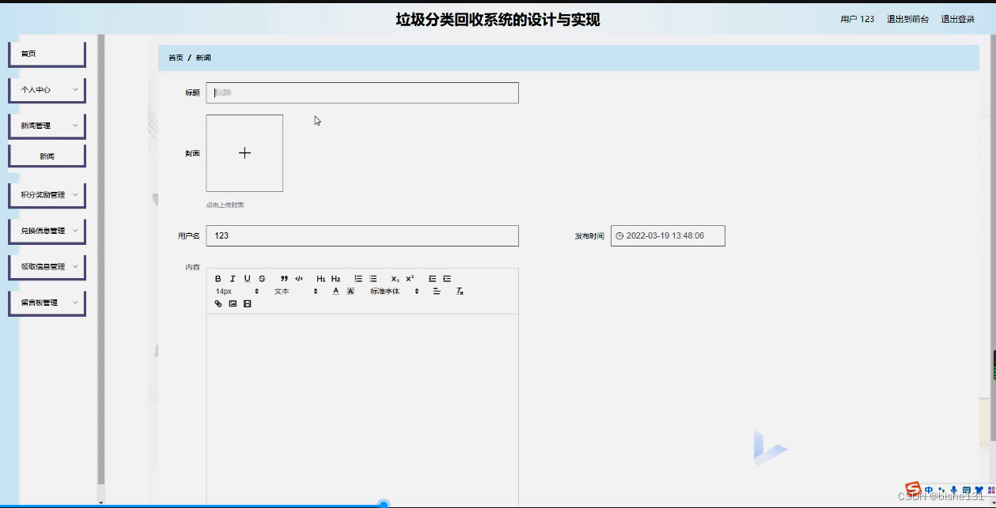
Task: Toggle bold formatting in the editor
Action: [x=218, y=278]
